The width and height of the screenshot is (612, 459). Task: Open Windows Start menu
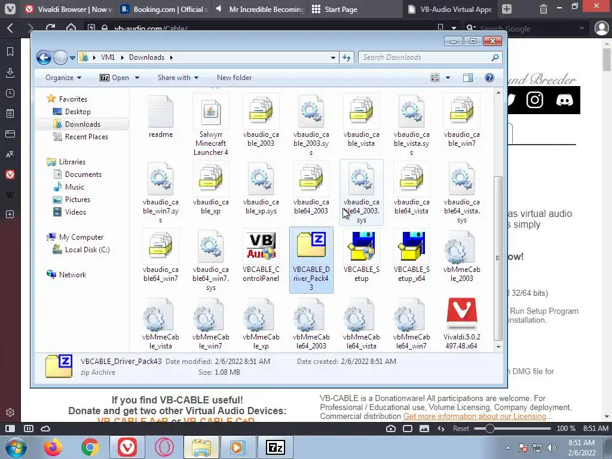(16, 447)
